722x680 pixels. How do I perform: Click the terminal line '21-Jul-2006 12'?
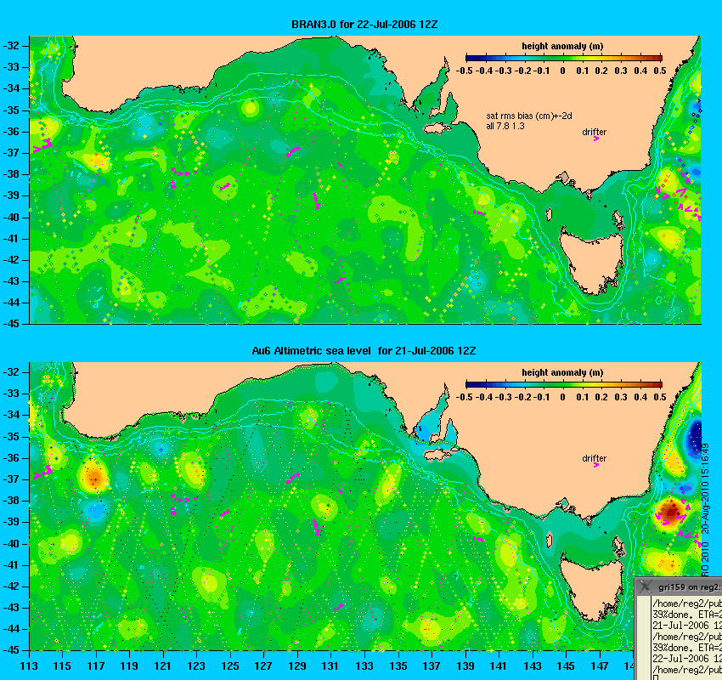pos(686,626)
